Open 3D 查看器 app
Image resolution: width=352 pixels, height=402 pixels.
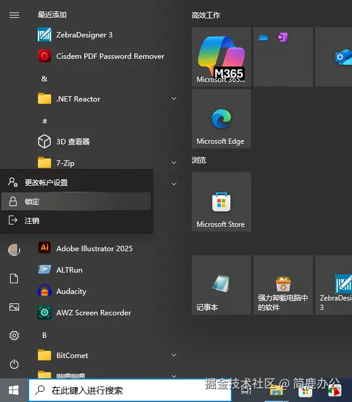point(107,141)
